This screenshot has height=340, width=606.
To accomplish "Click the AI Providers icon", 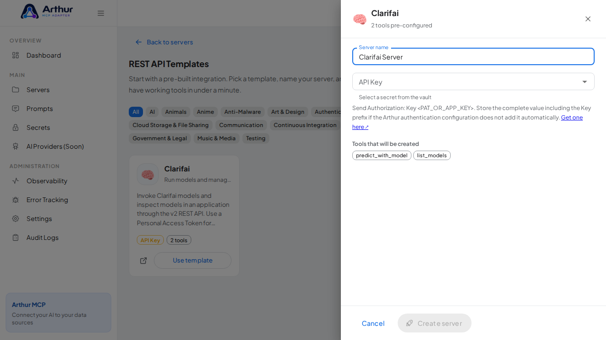I will (16, 146).
